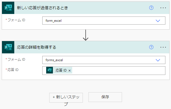Open help for 新しい応答が送信されるとき trigger
171x109 pixels.
151,8
